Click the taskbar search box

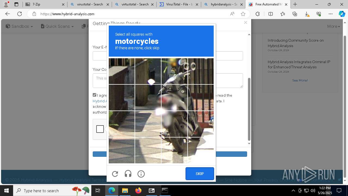(x=52, y=191)
